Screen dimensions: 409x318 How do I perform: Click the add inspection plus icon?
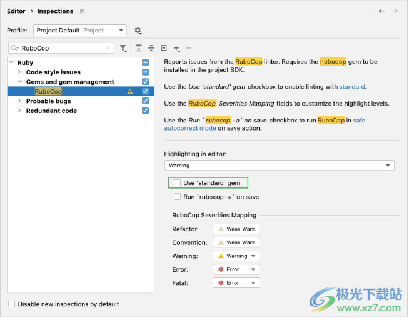tap(177, 48)
